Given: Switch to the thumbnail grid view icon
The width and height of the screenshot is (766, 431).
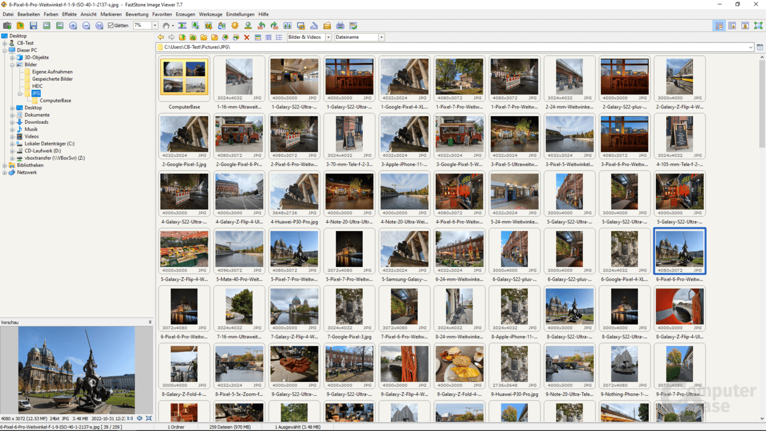Looking at the screenshot, I should [257, 37].
